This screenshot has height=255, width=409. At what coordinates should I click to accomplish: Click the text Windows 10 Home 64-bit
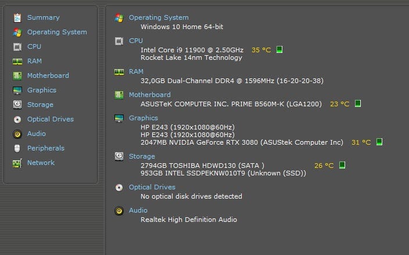click(182, 27)
